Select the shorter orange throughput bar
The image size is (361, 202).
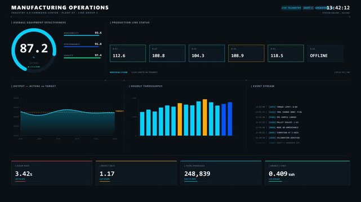pyautogui.click(x=180, y=120)
